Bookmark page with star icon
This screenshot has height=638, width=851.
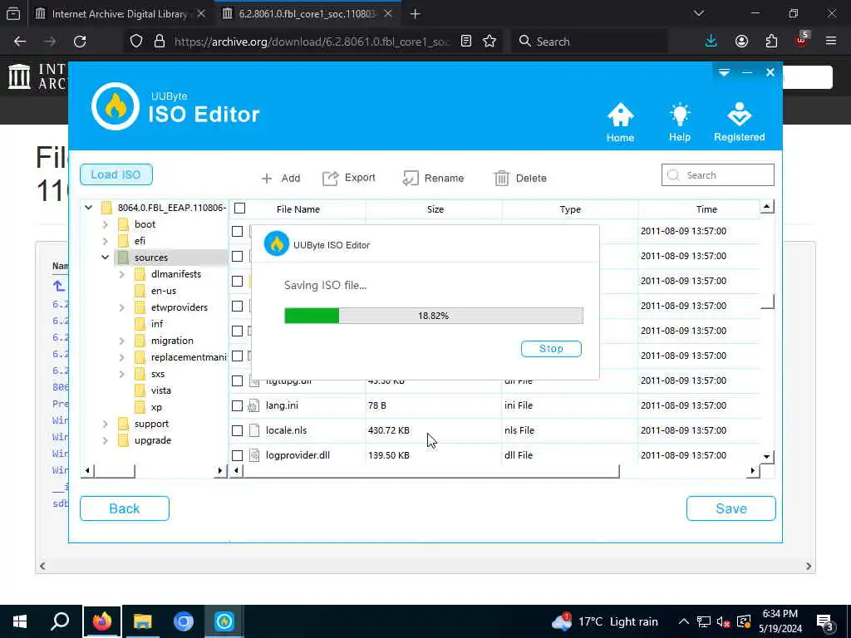pyautogui.click(x=489, y=42)
